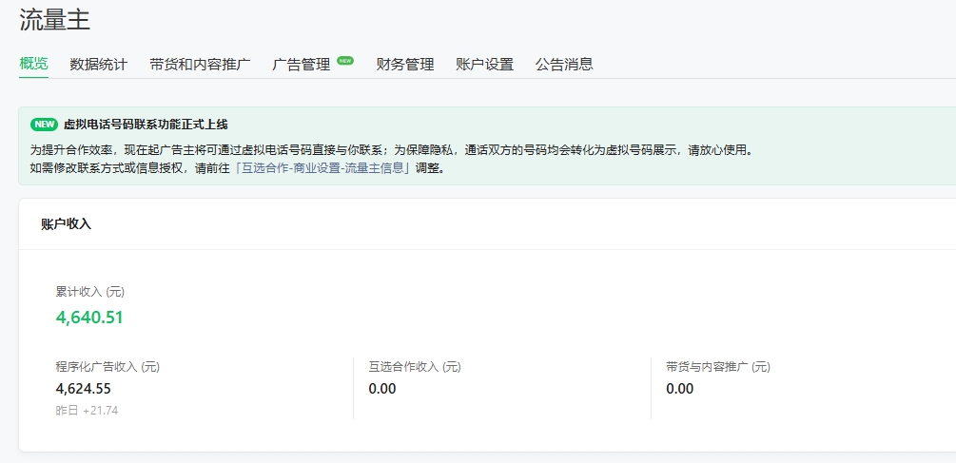The image size is (956, 463).
Task: Select the green 4,640.51 total income amount
Action: coord(89,318)
